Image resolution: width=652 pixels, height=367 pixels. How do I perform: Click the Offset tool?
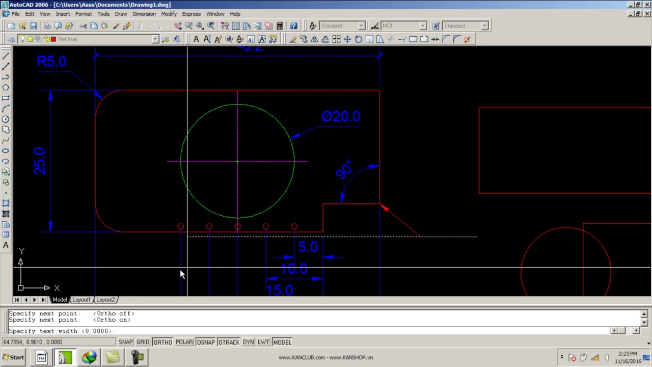[x=325, y=39]
